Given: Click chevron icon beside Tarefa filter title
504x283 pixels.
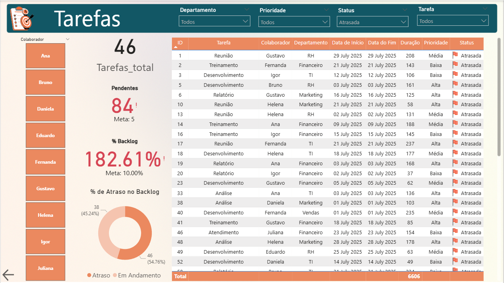Looking at the screenshot, I should point(485,9).
